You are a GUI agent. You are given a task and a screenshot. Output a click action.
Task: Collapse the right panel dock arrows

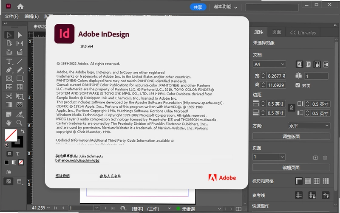click(335, 25)
